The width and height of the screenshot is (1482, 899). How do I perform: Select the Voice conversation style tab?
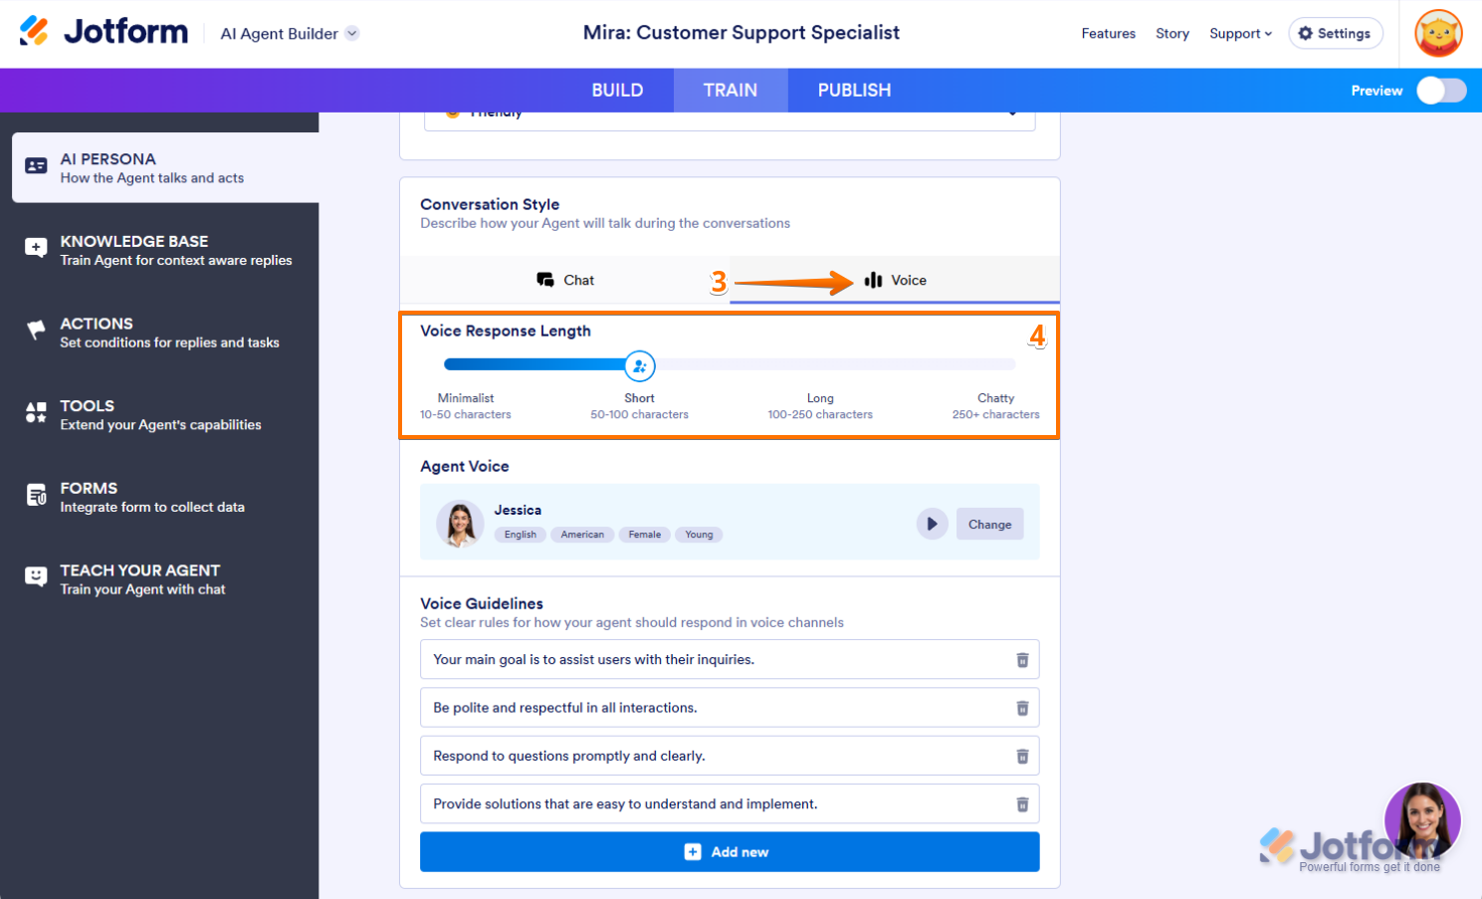(x=895, y=280)
